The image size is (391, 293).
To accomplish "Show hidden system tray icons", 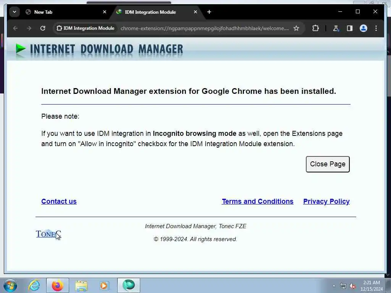I will click(x=334, y=286).
